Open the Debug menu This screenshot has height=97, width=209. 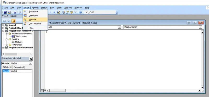tap(44, 8)
